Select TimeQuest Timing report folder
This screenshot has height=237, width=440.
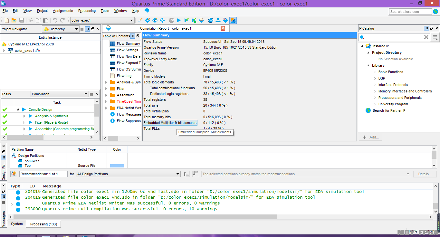coord(125,101)
